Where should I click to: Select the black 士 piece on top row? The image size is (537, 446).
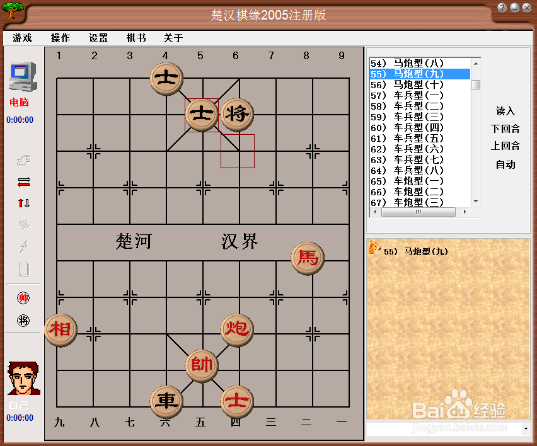(x=166, y=78)
